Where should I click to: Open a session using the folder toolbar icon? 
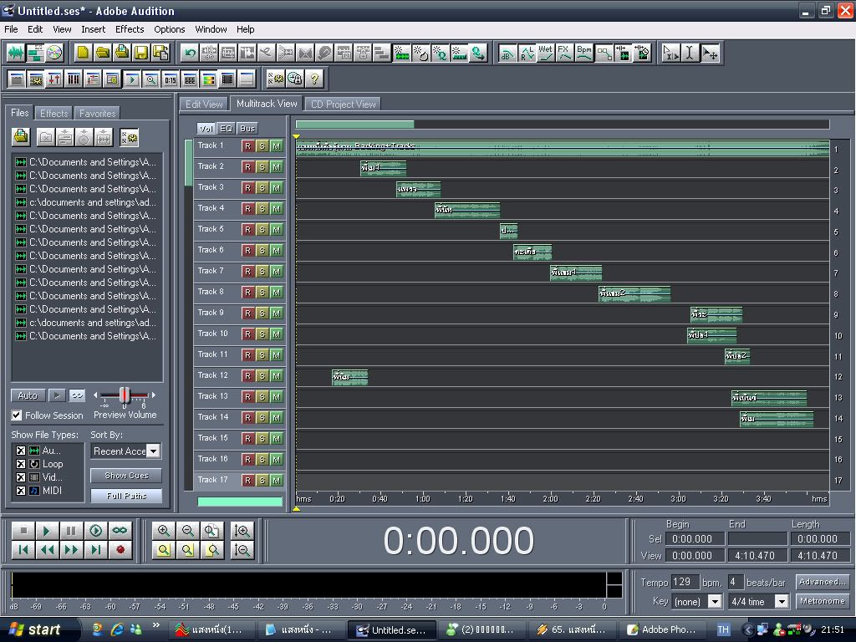coord(102,53)
